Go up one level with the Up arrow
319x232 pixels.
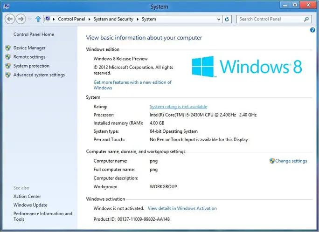(x=38, y=19)
